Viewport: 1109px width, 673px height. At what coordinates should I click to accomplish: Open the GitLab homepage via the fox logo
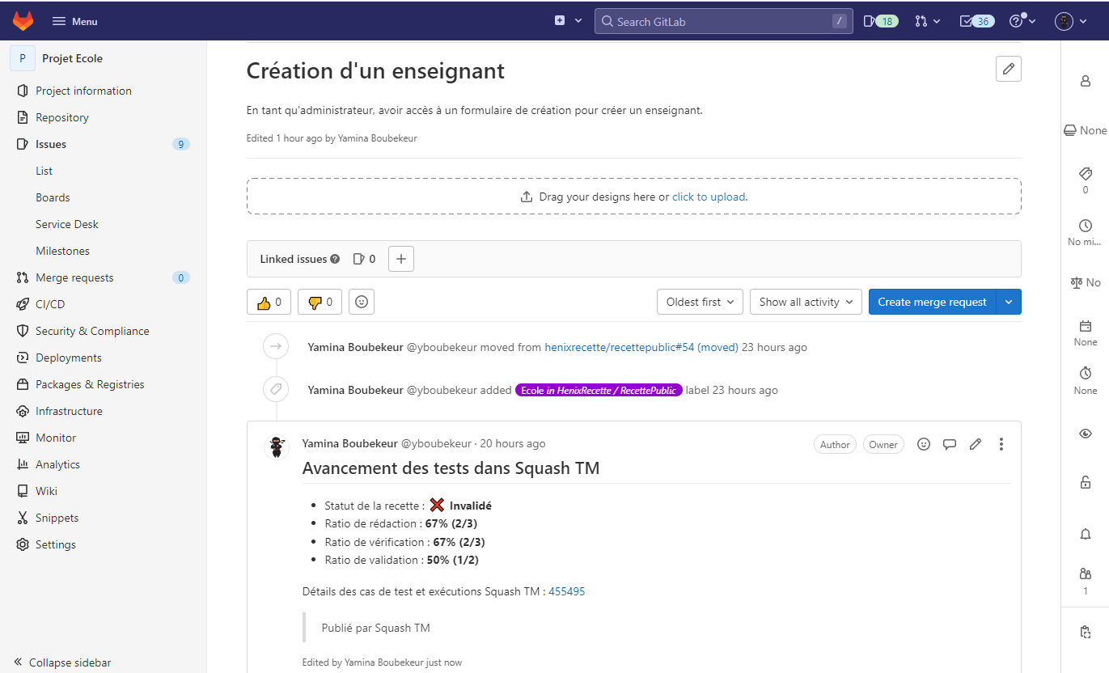(x=23, y=20)
